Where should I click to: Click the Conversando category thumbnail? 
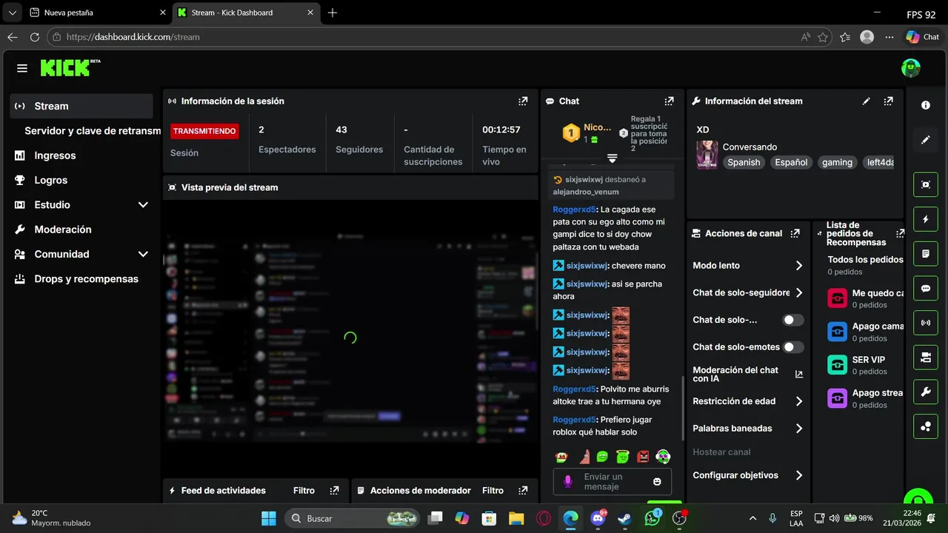(707, 155)
